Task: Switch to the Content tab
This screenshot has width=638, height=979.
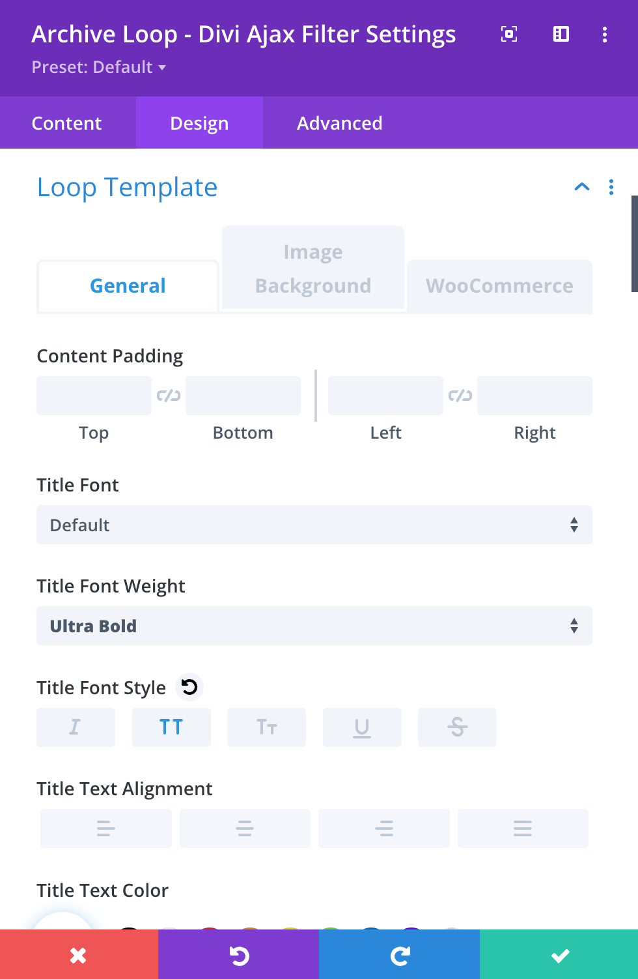Action: 67,123
